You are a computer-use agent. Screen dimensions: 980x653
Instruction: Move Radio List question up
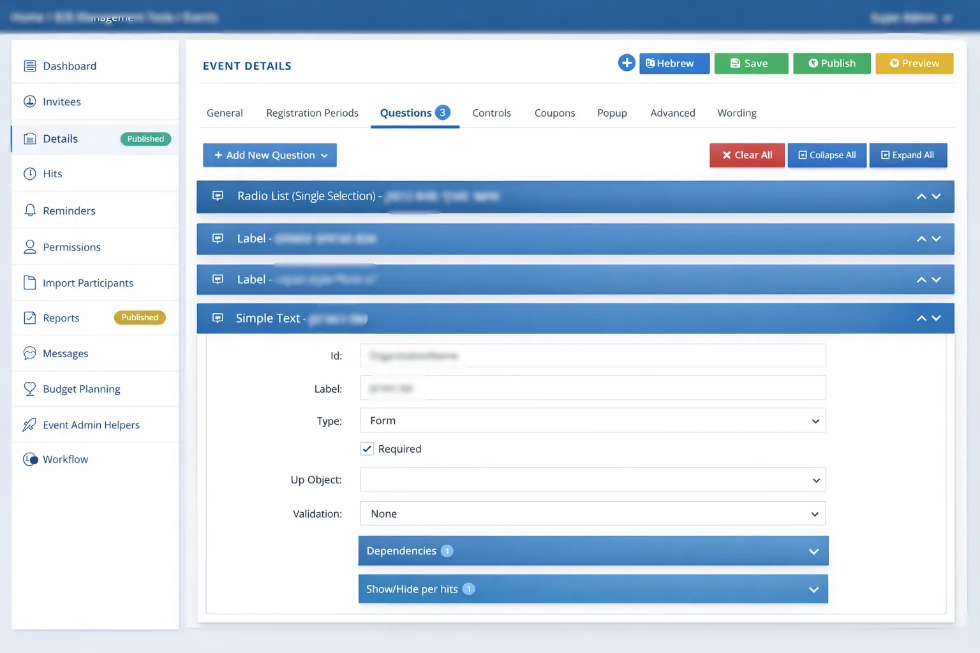pos(921,196)
